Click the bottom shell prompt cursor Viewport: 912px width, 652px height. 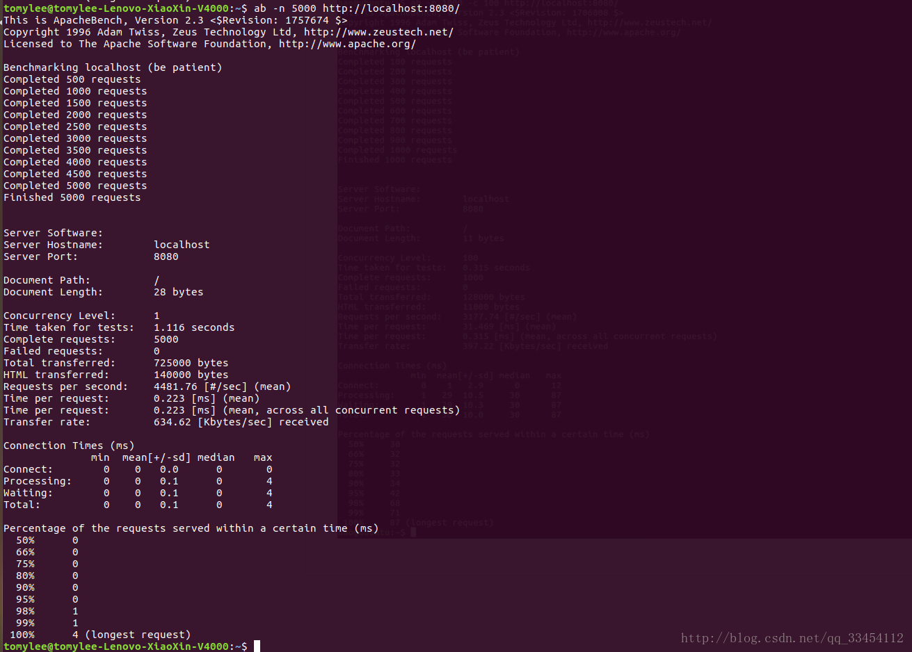[257, 646]
